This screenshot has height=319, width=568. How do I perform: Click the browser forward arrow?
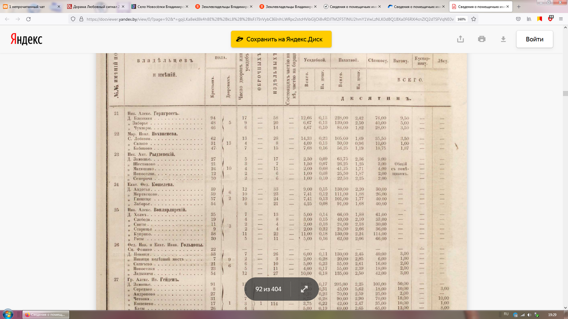coord(18,19)
